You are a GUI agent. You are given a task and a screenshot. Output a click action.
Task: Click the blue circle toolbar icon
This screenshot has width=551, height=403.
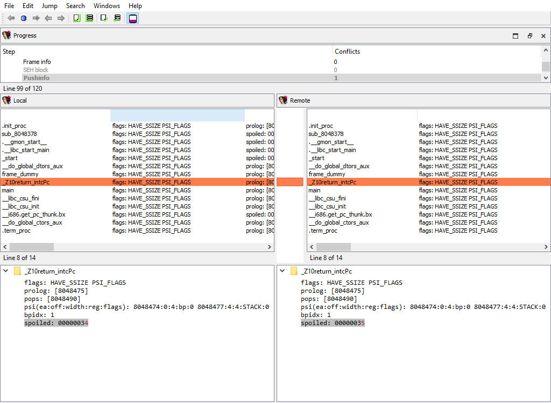pyautogui.click(x=24, y=18)
